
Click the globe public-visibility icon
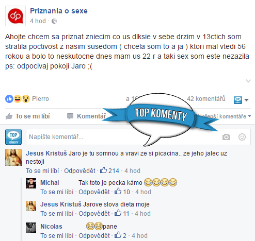tap(54, 21)
